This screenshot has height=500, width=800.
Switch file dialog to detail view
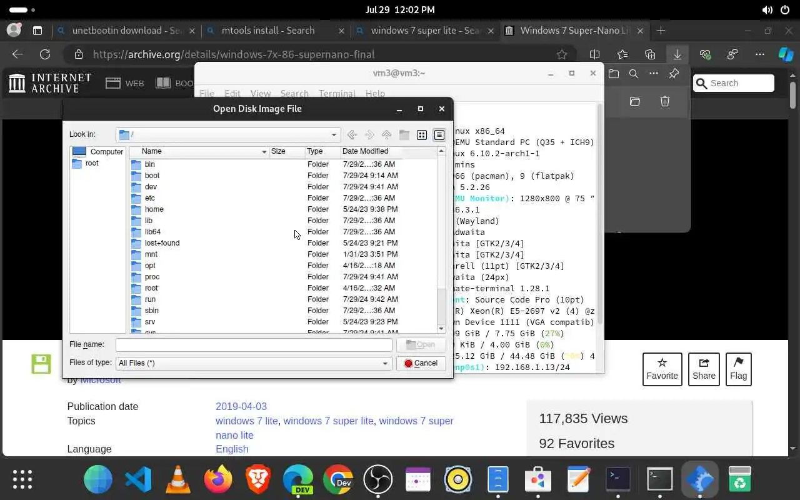coord(439,135)
